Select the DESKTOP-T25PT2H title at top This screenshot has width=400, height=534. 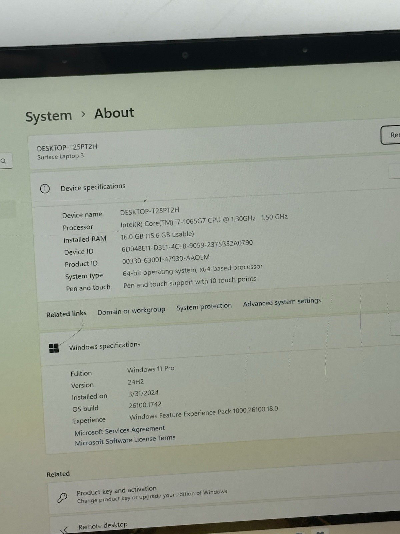coord(67,147)
